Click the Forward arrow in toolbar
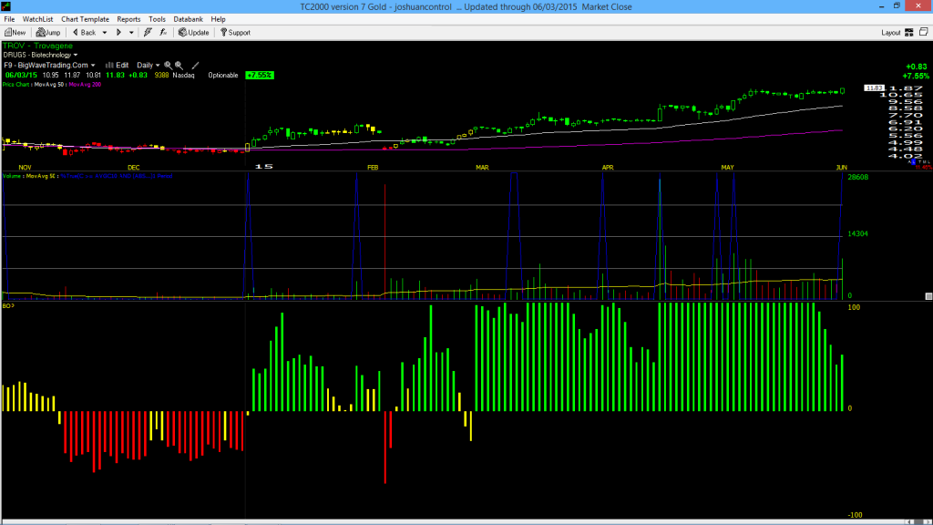 coord(118,33)
